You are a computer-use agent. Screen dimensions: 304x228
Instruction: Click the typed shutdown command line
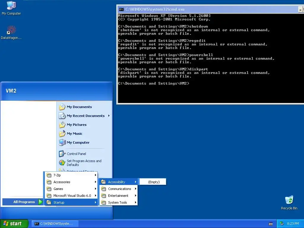tap(163, 26)
